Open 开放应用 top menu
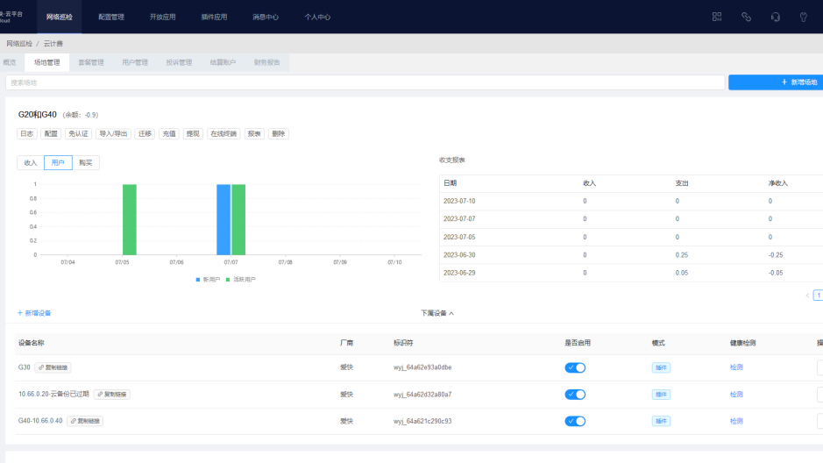Image resolution: width=823 pixels, height=463 pixels. pos(163,17)
